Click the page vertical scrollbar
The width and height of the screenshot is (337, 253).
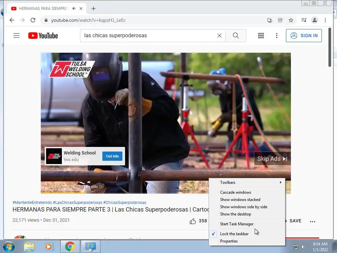pos(330,47)
